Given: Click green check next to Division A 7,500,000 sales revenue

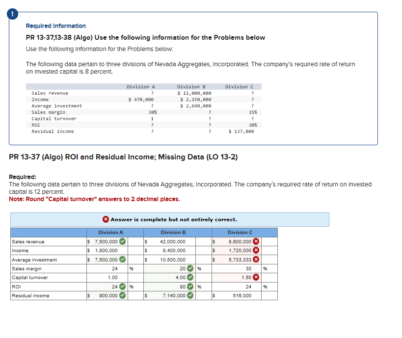Looking at the screenshot, I should point(123,241).
